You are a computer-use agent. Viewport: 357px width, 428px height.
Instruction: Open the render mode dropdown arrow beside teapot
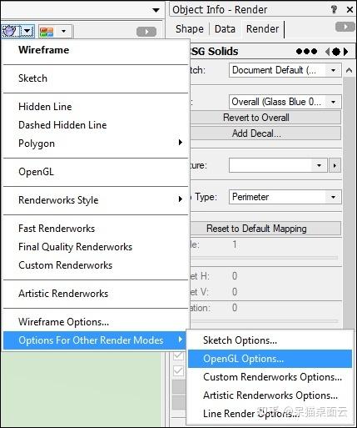coord(27,31)
